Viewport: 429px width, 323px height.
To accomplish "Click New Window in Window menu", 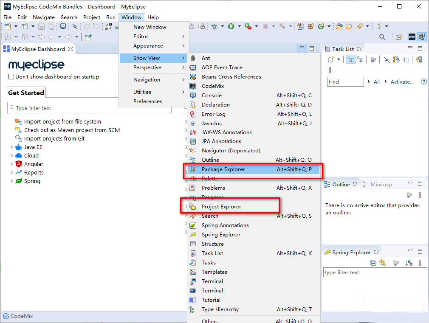I will click(153, 27).
